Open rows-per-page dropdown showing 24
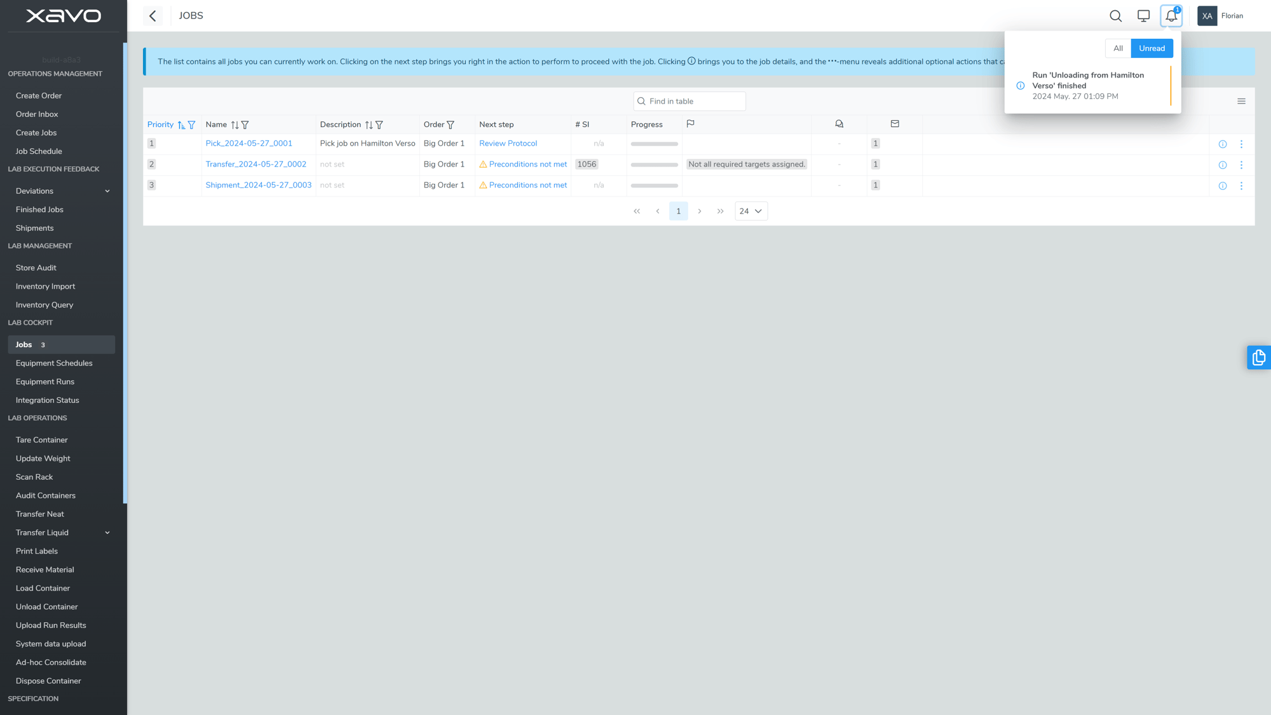The width and height of the screenshot is (1271, 715). pos(751,211)
